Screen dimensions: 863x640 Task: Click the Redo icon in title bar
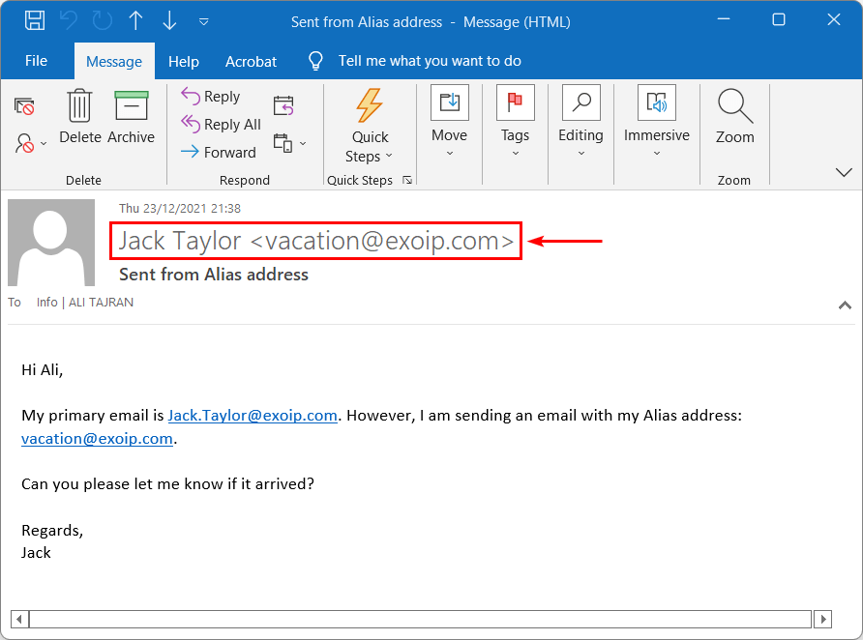tap(103, 21)
